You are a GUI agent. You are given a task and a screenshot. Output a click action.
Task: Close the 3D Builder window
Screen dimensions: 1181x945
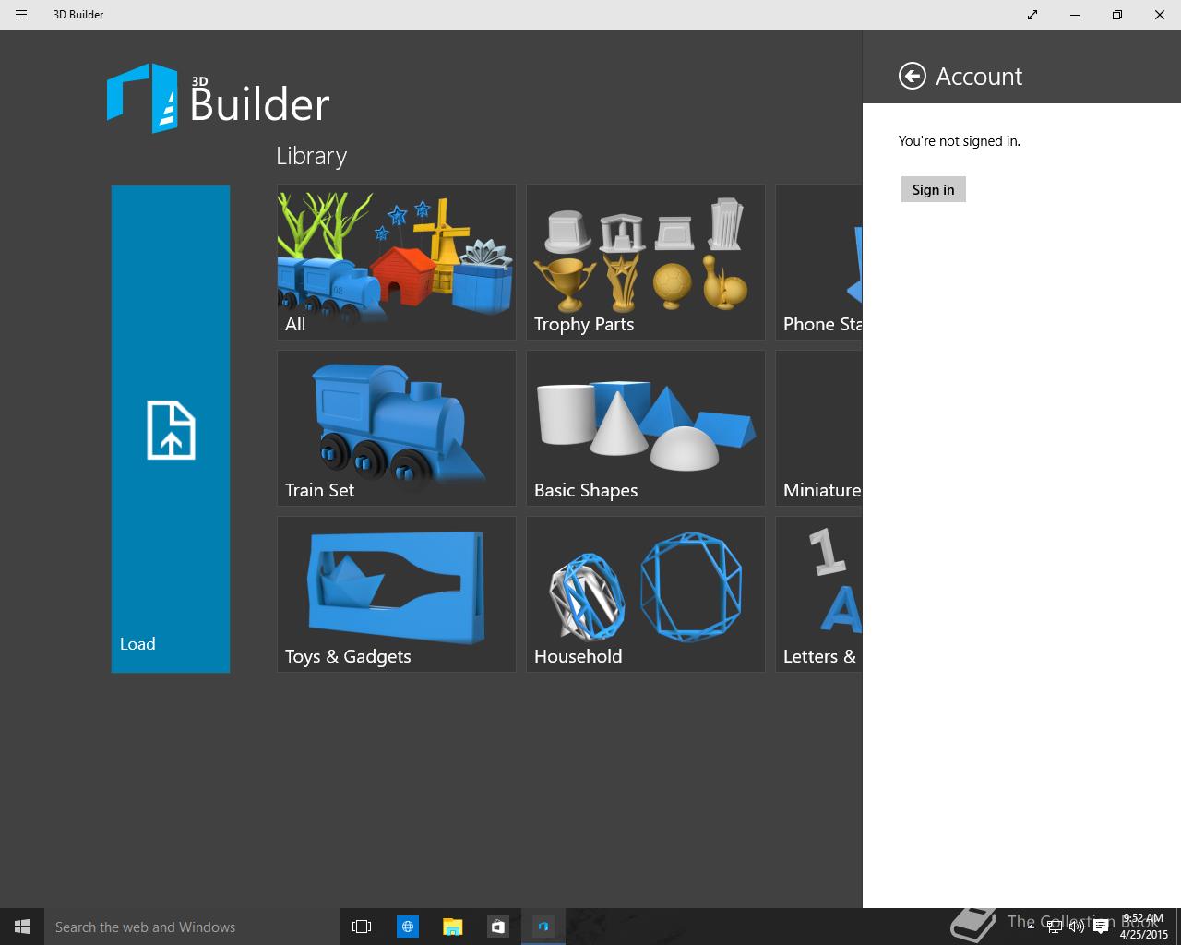1160,15
